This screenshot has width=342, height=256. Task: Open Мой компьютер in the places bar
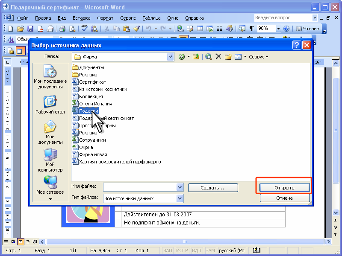(x=50, y=160)
